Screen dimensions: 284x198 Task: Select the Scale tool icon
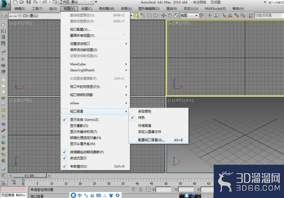[176, 15]
